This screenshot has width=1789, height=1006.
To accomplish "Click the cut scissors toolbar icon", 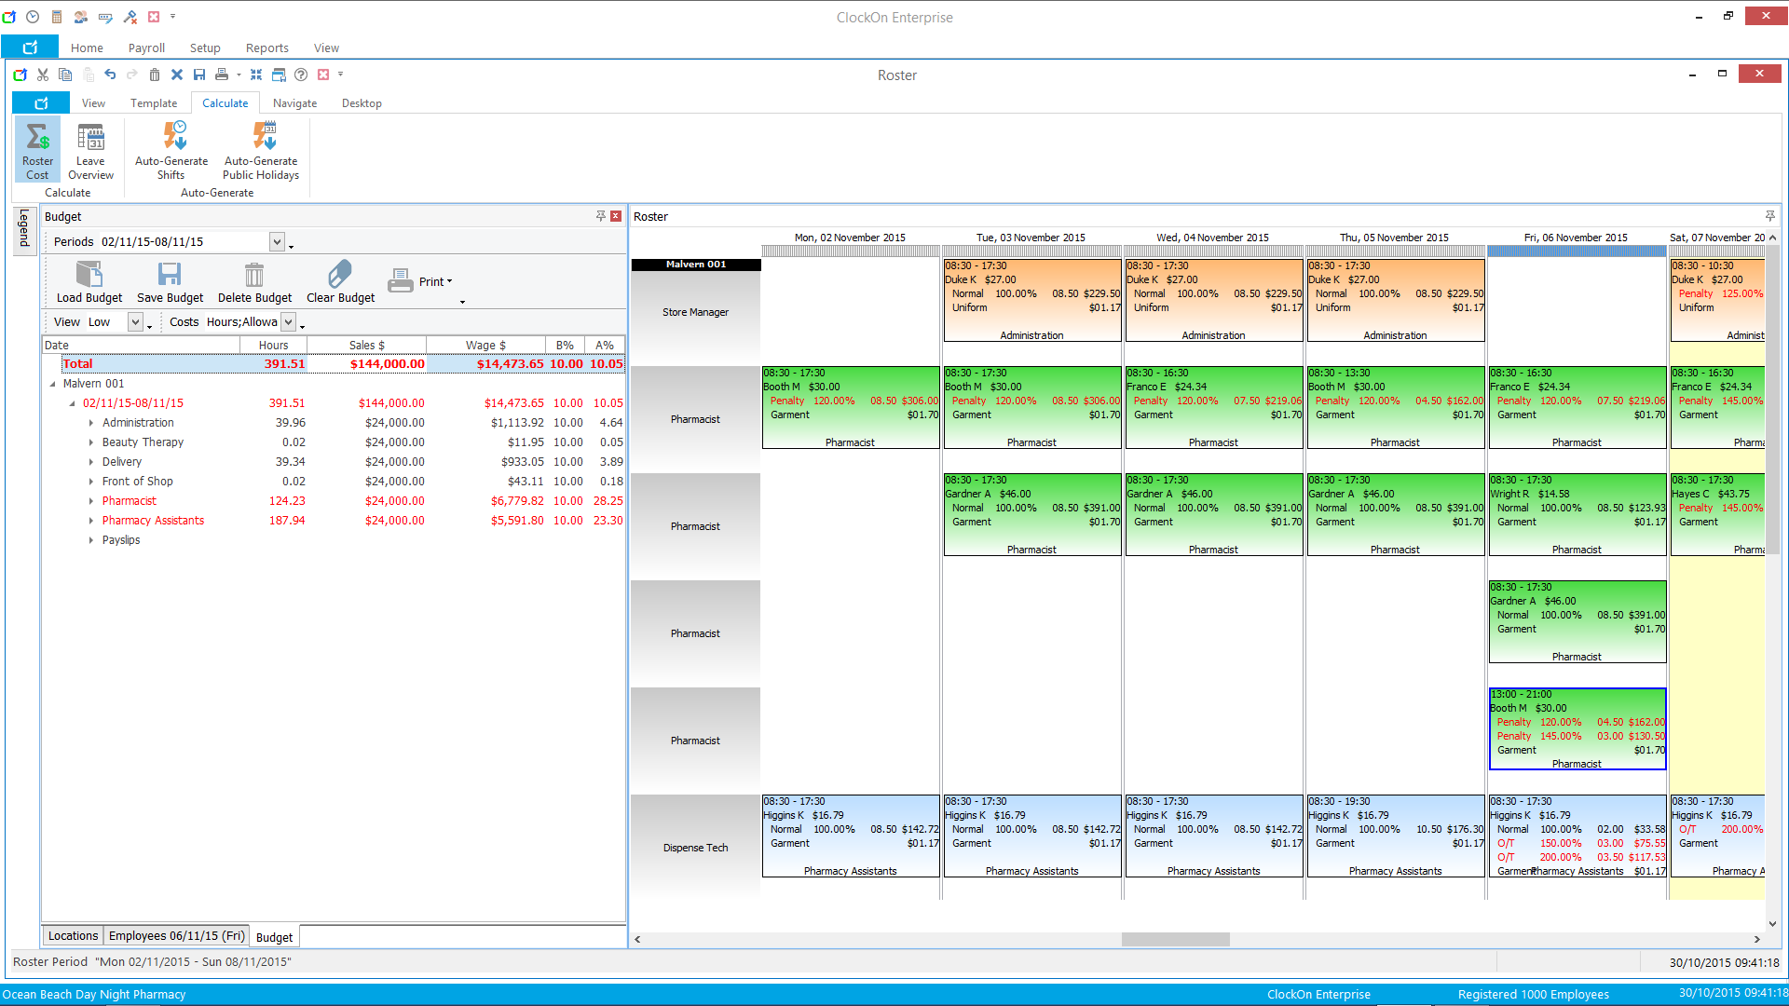I will click(x=43, y=75).
